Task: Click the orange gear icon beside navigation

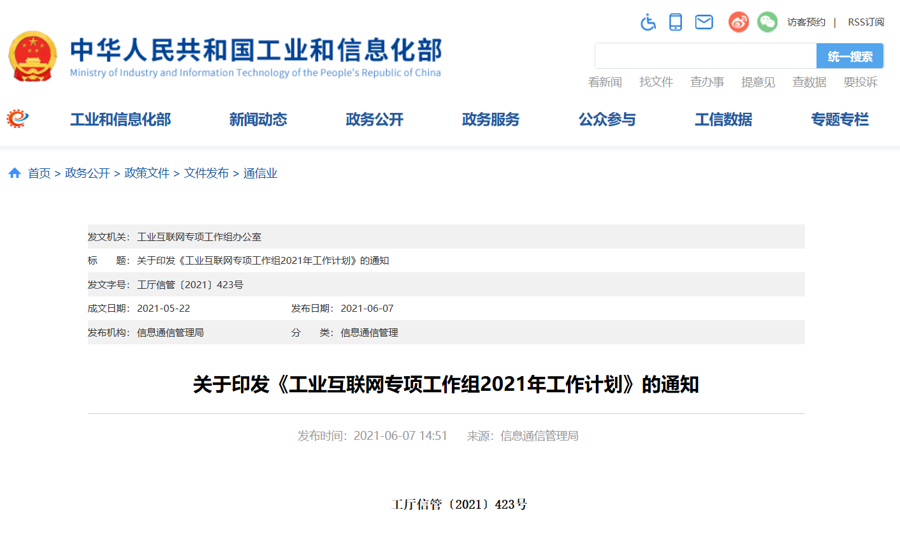Action: click(18, 119)
